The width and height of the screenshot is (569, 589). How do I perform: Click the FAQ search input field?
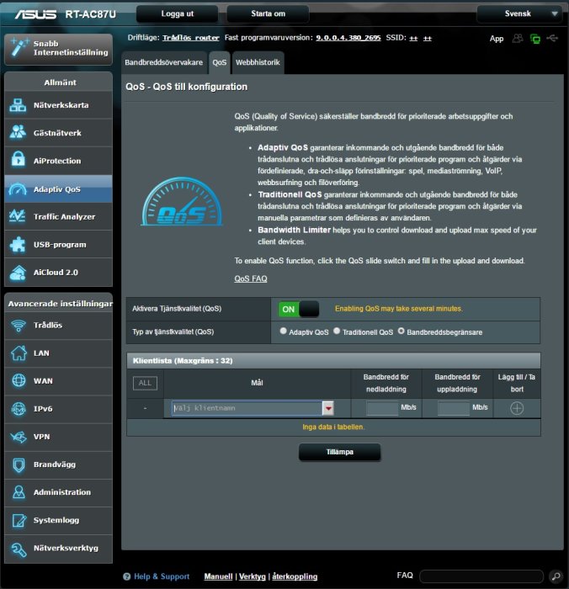(x=481, y=576)
